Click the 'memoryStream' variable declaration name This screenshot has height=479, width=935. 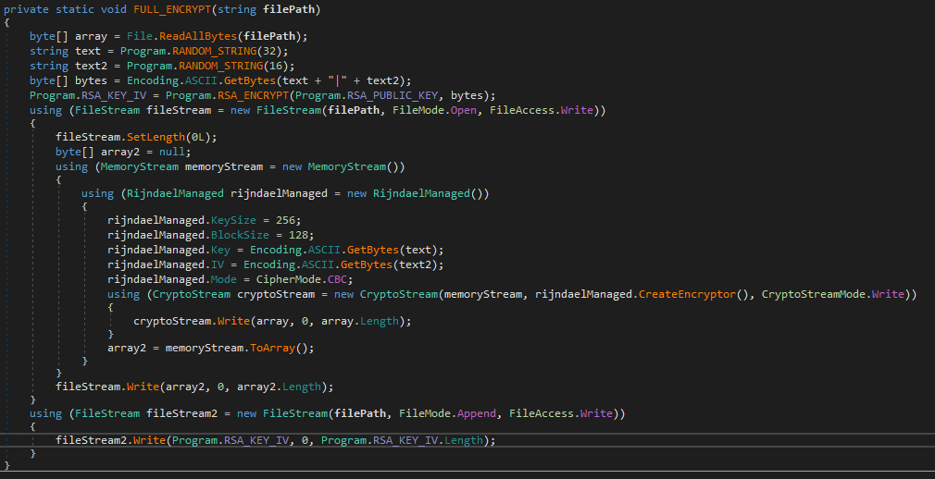[x=224, y=166]
